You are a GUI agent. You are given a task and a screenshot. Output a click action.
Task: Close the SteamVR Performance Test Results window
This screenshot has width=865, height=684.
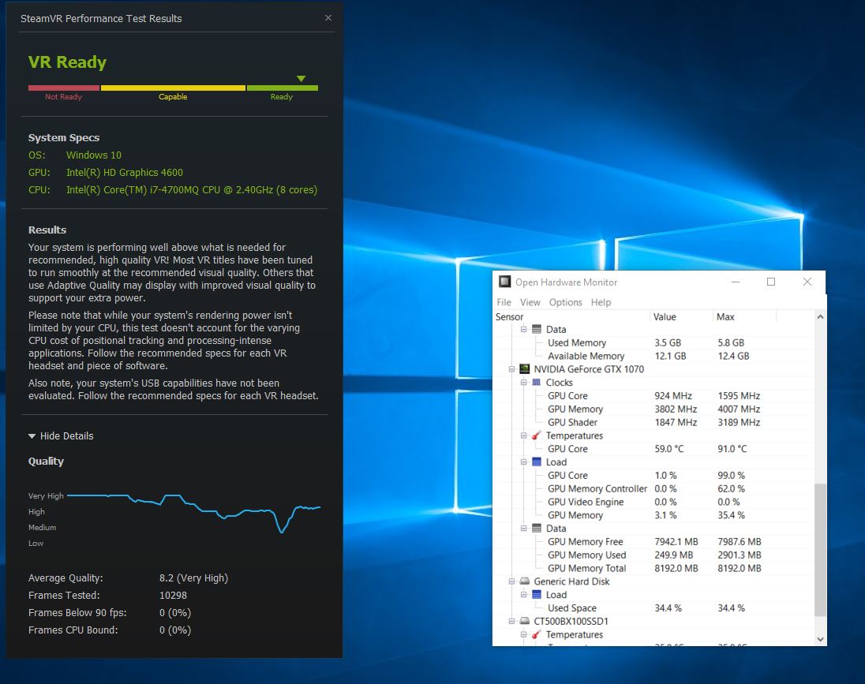(328, 17)
